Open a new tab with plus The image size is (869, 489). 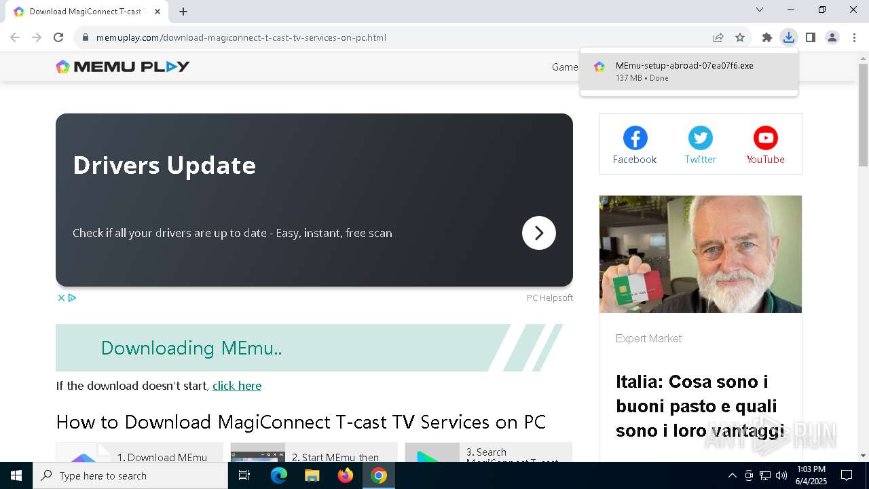pyautogui.click(x=183, y=11)
